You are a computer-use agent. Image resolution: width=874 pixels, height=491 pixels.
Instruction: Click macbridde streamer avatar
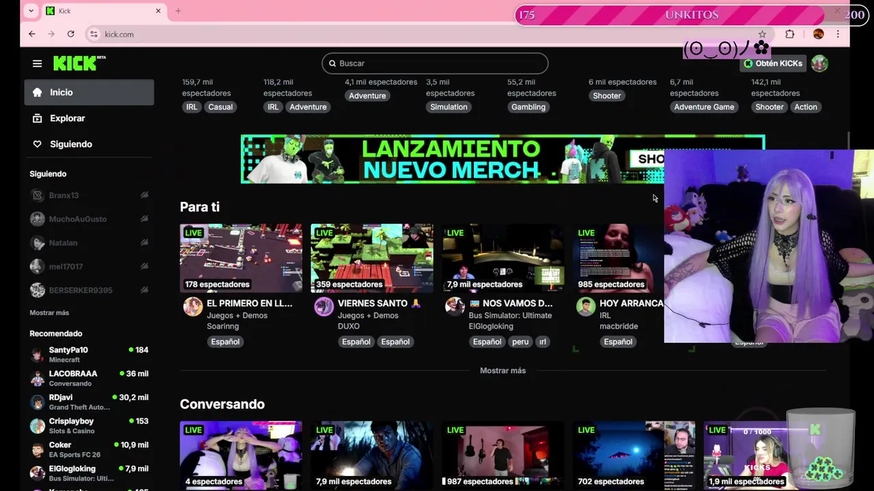click(x=586, y=306)
